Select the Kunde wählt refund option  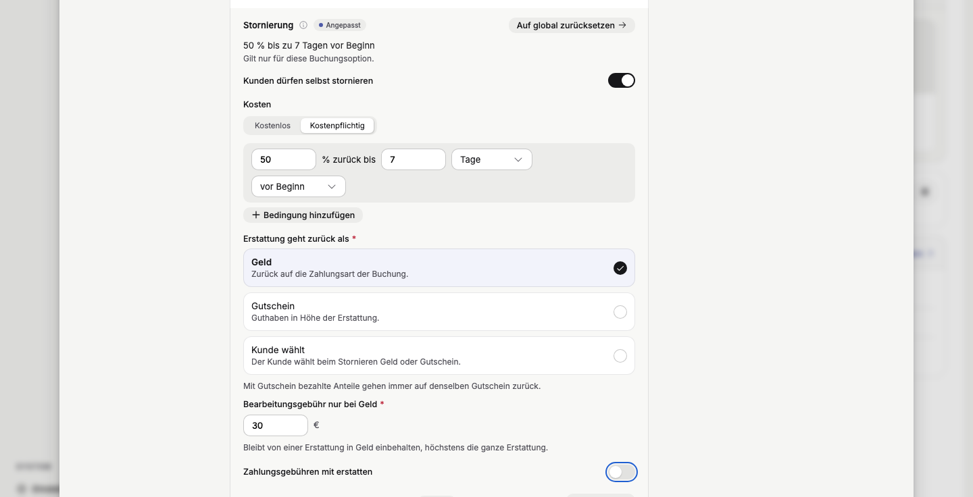click(439, 356)
